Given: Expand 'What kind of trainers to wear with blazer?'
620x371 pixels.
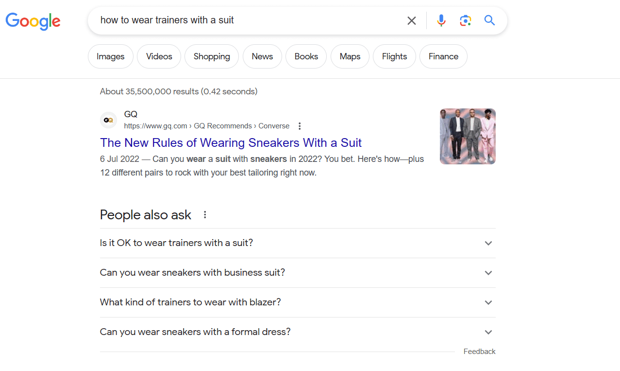Looking at the screenshot, I should point(298,302).
